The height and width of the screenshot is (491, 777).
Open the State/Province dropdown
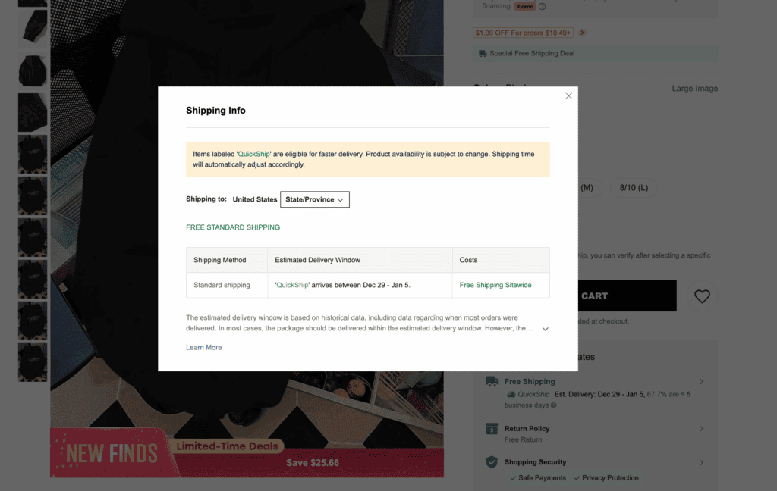(315, 199)
